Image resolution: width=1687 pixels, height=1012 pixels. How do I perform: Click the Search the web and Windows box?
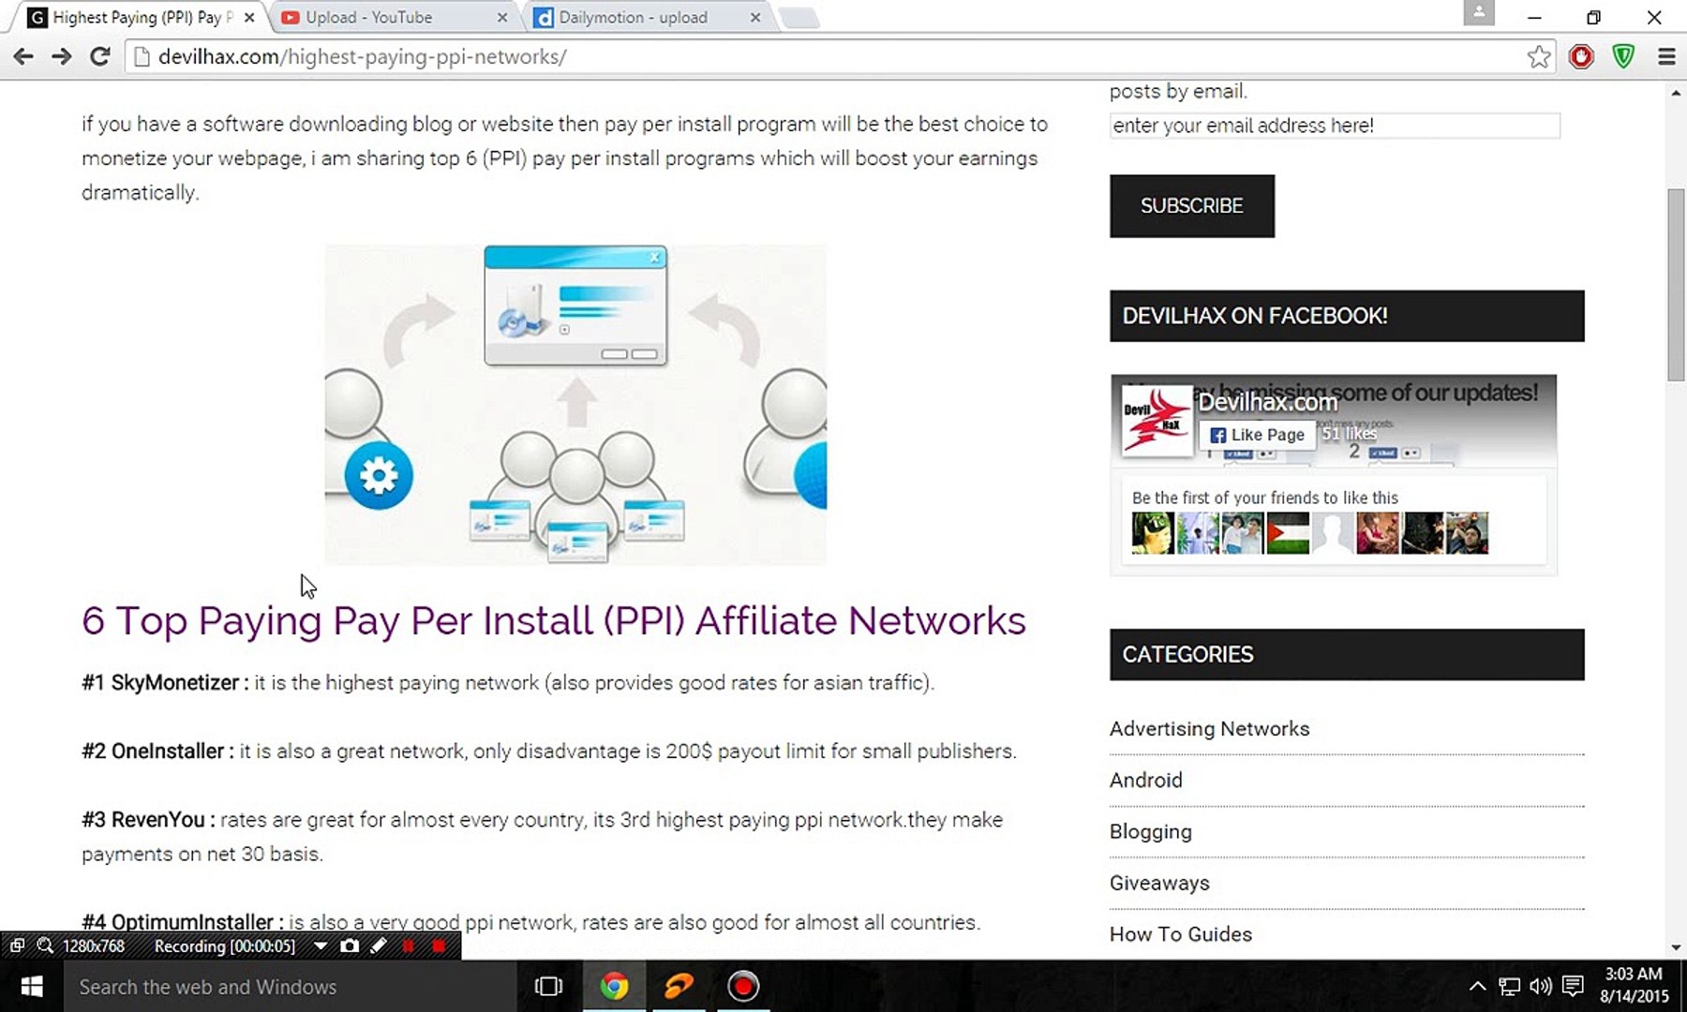pyautogui.click(x=291, y=987)
